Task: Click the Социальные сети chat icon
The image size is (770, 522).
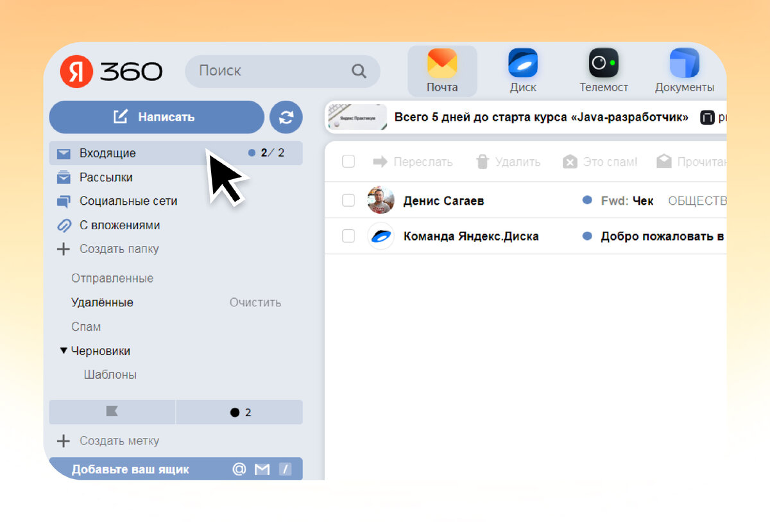Action: [x=63, y=202]
